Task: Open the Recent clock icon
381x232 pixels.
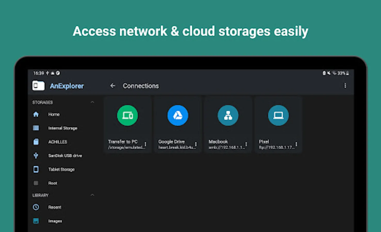Action: click(36, 207)
